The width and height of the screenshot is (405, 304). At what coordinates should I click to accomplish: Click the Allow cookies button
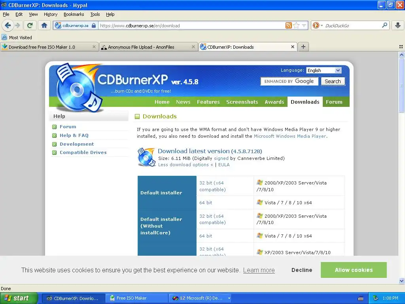[354, 270]
